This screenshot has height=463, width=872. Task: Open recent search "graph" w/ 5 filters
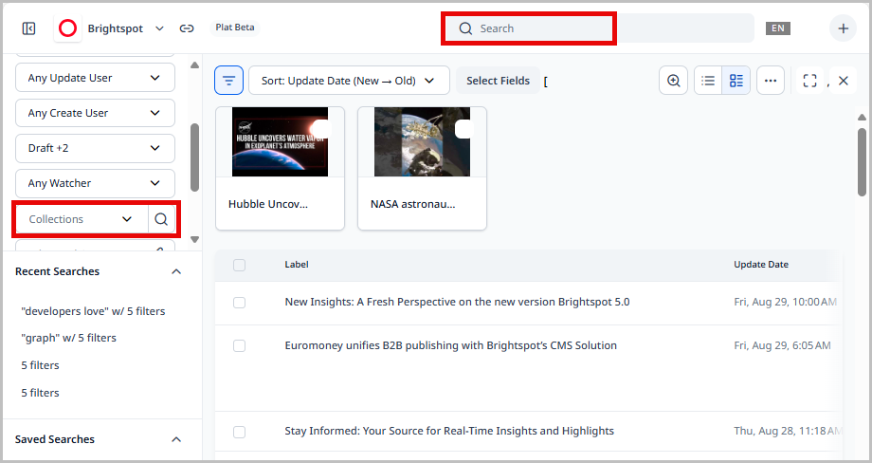point(69,338)
